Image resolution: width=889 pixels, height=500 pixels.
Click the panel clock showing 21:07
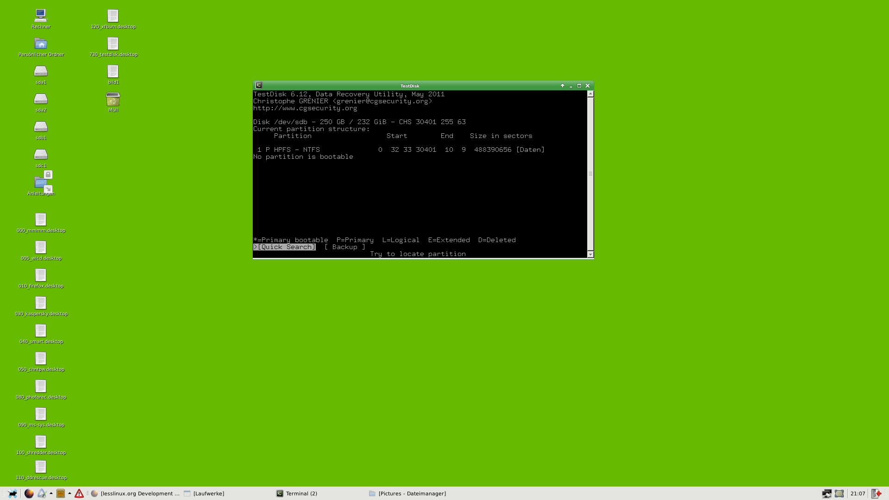point(858,494)
